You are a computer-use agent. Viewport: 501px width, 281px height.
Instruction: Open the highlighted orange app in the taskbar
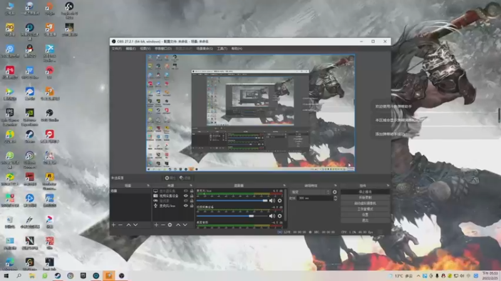(x=108, y=275)
